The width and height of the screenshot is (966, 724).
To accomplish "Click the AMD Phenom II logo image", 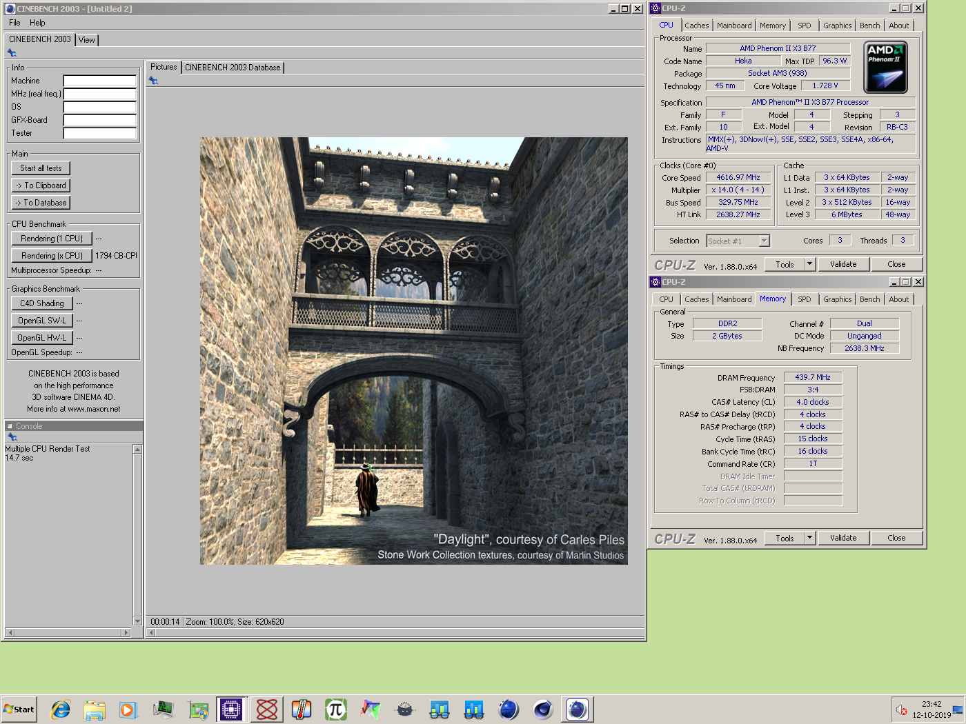I will (886, 67).
